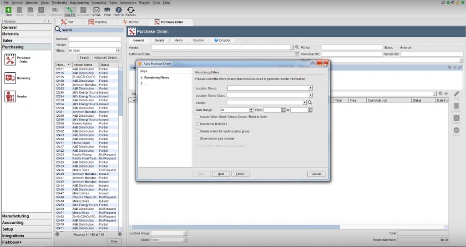Click the Next button in dialog
The height and width of the screenshot is (247, 466).
221,174
